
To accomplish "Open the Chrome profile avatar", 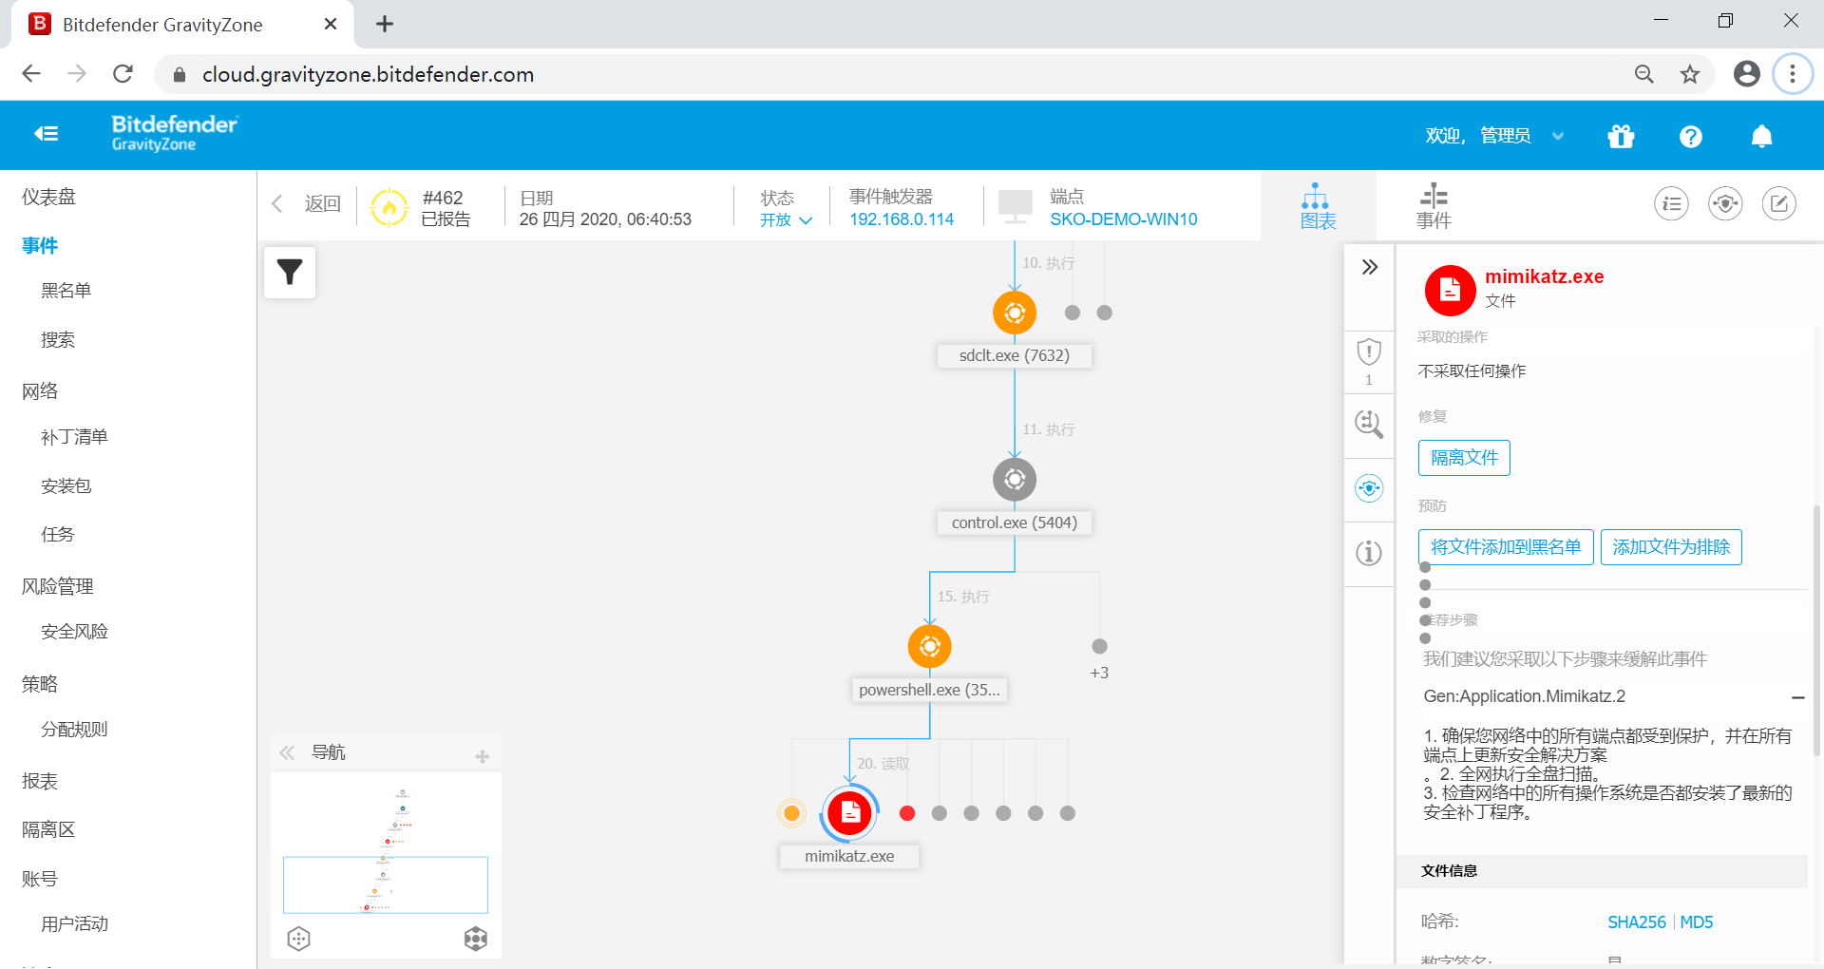I will tap(1747, 74).
